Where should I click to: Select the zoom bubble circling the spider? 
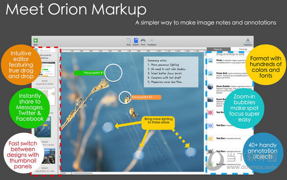125,98
